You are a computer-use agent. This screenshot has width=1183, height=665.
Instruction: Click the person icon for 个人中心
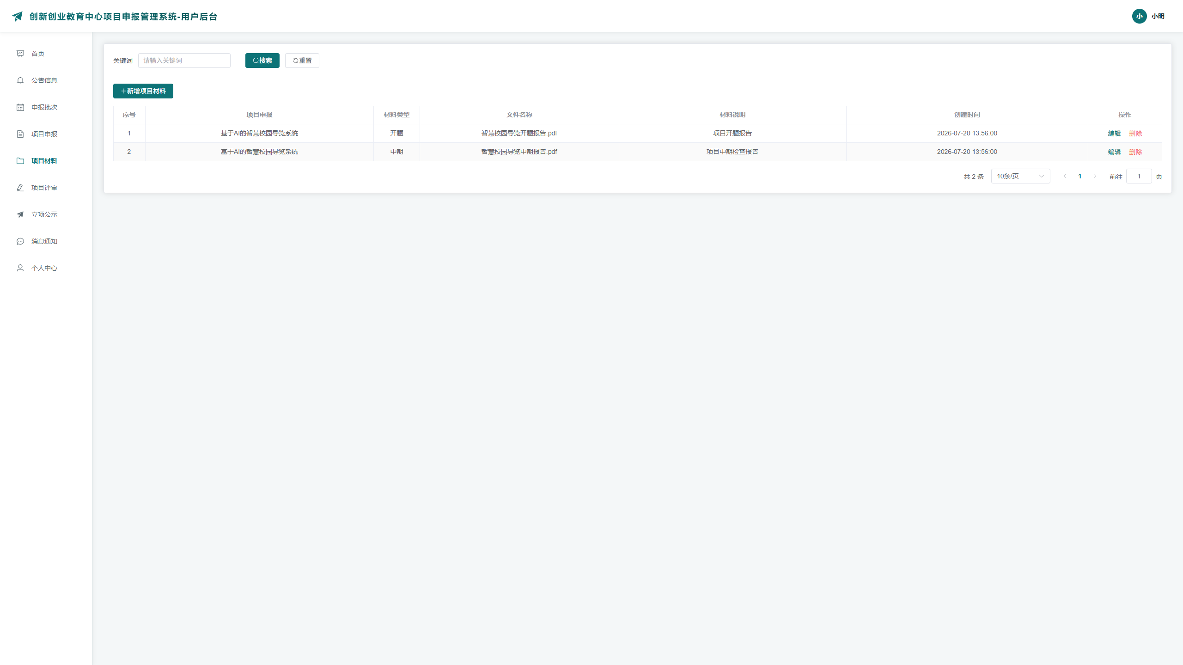pos(20,268)
